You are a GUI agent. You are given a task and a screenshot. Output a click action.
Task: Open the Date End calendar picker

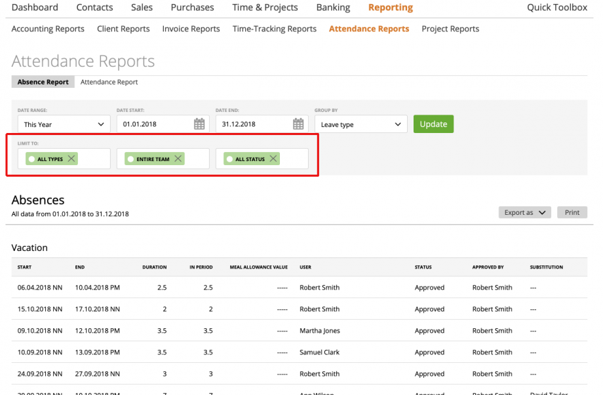(x=298, y=124)
